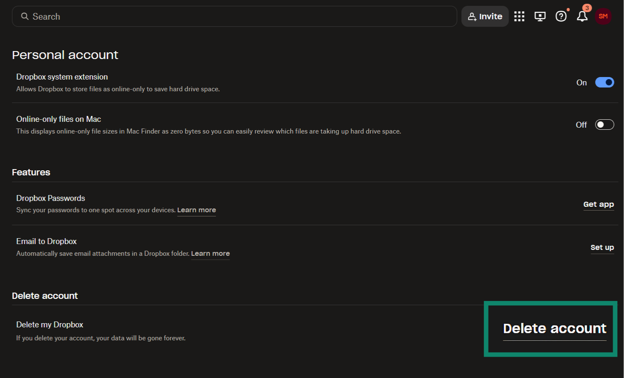Click the magnifying glass search icon
Screen dimensions: 624x378
25,16
